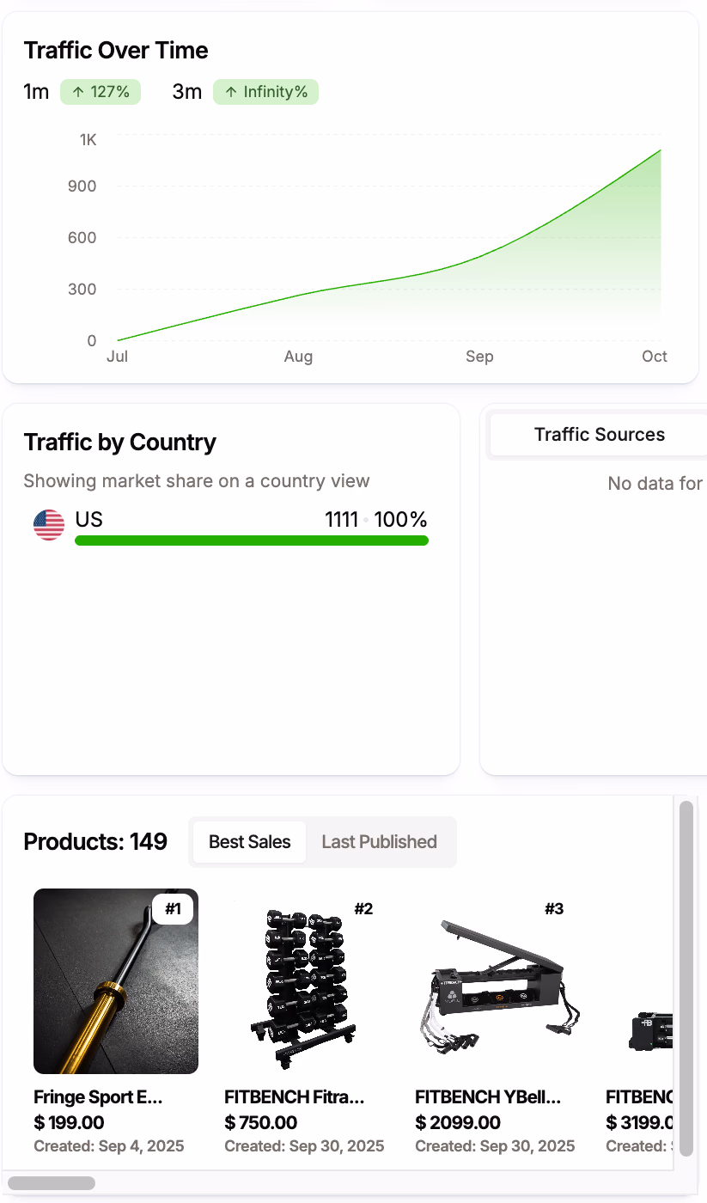Click the horizontal scrollbar below the products

click(x=52, y=1182)
